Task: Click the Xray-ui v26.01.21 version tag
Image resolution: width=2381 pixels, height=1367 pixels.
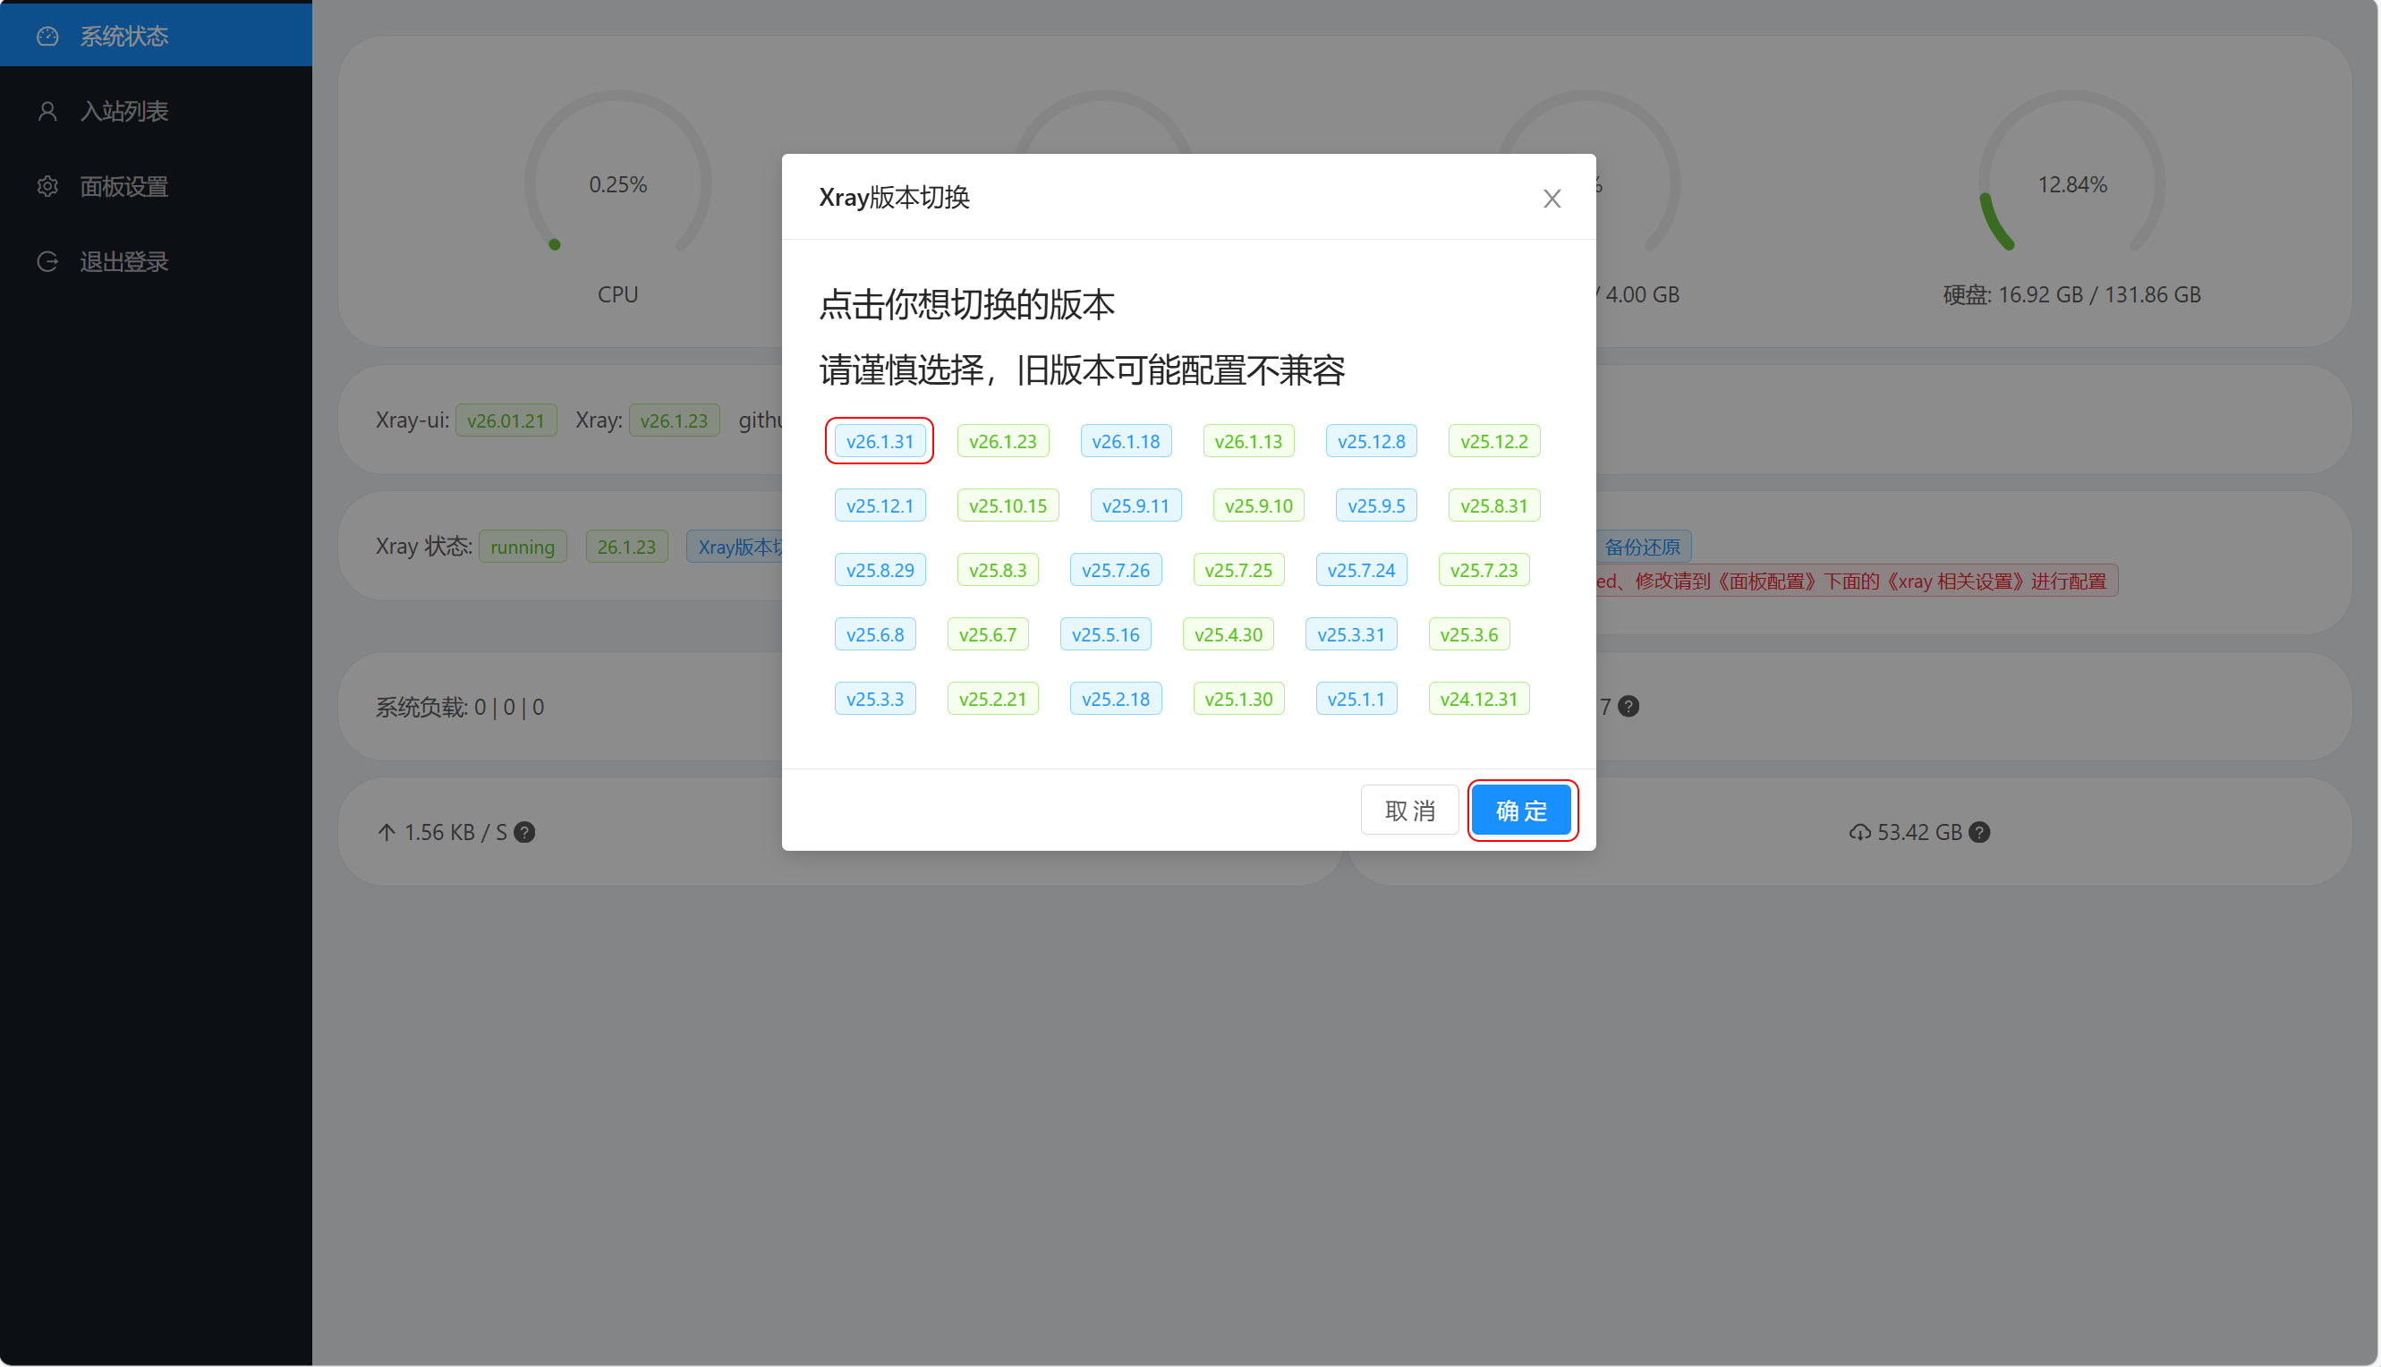Action: coord(506,420)
